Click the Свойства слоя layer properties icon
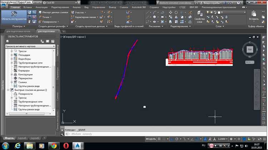This screenshot has width=268, height=150. coord(199,15)
